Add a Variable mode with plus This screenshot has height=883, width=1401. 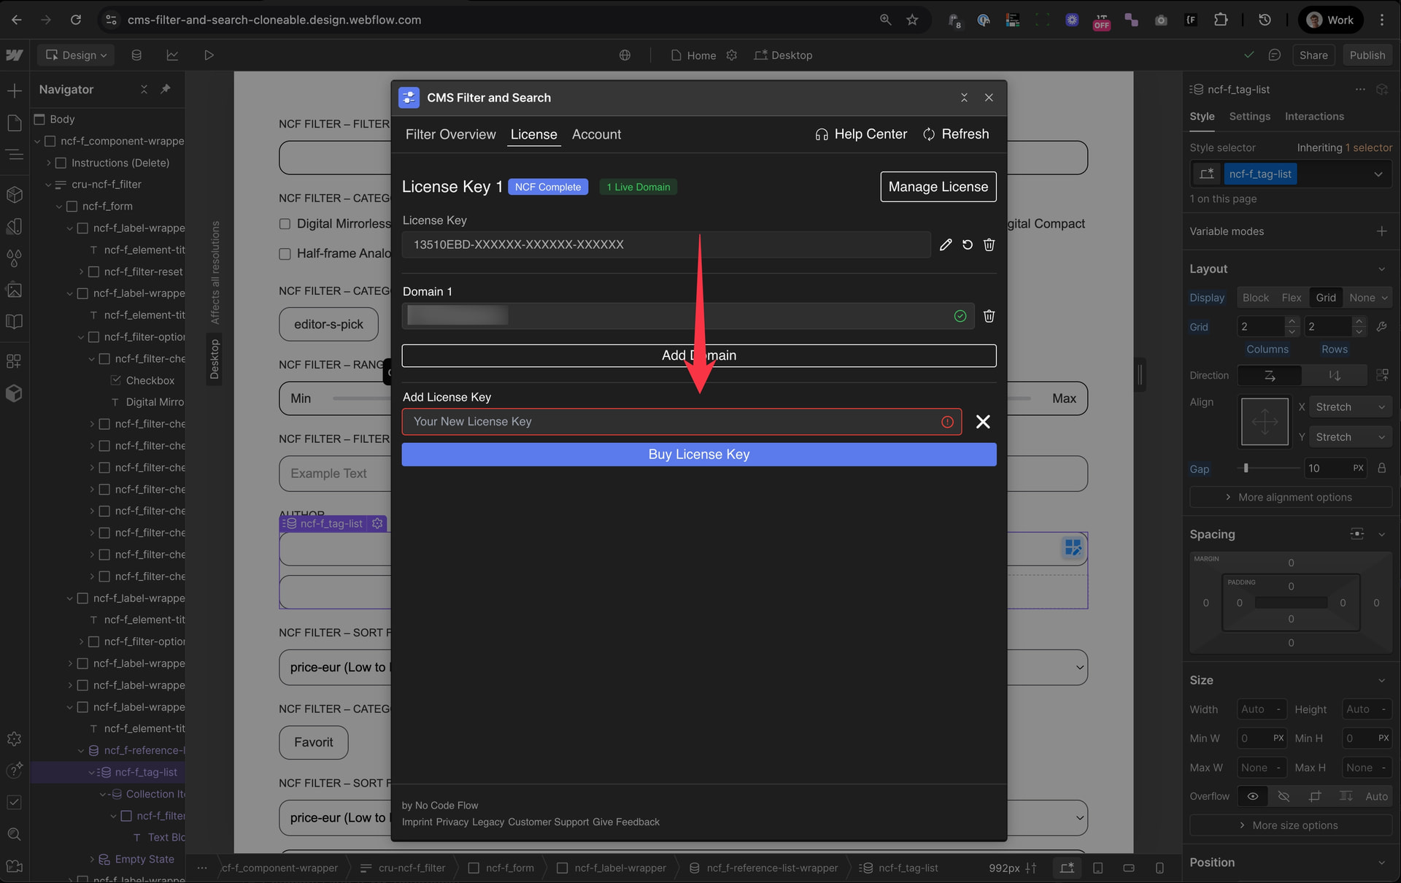1381,231
